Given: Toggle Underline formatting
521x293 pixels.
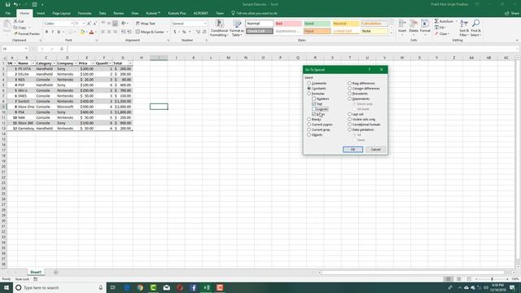Looking at the screenshot, I should click(x=59, y=32).
